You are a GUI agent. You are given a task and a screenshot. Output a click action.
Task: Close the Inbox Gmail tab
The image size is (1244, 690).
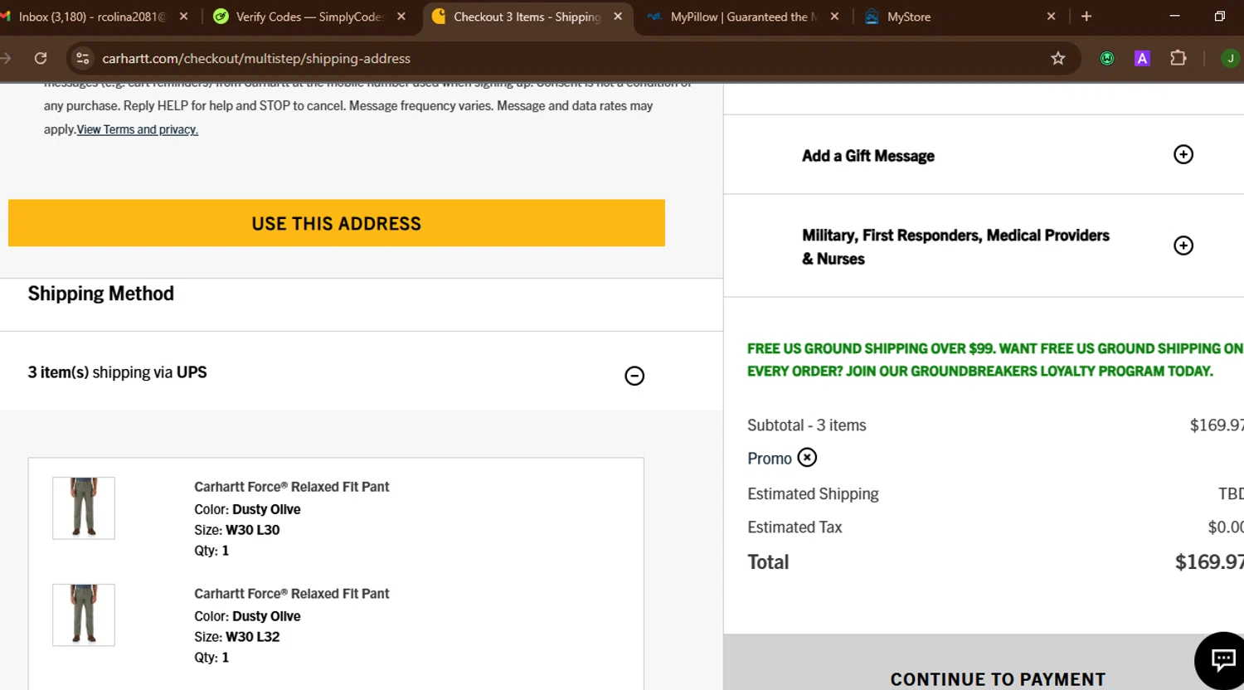pyautogui.click(x=183, y=17)
